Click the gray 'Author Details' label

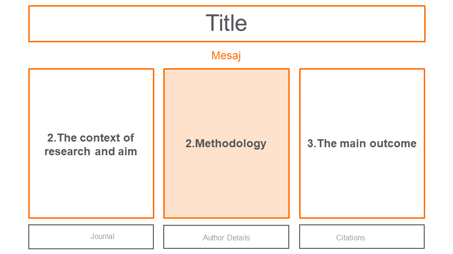pos(226,238)
